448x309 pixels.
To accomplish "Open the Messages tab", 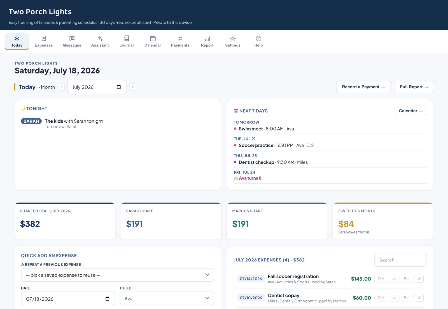I will 72,41.
